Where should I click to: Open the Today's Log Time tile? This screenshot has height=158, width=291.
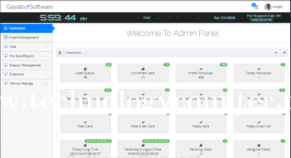pos(85,149)
